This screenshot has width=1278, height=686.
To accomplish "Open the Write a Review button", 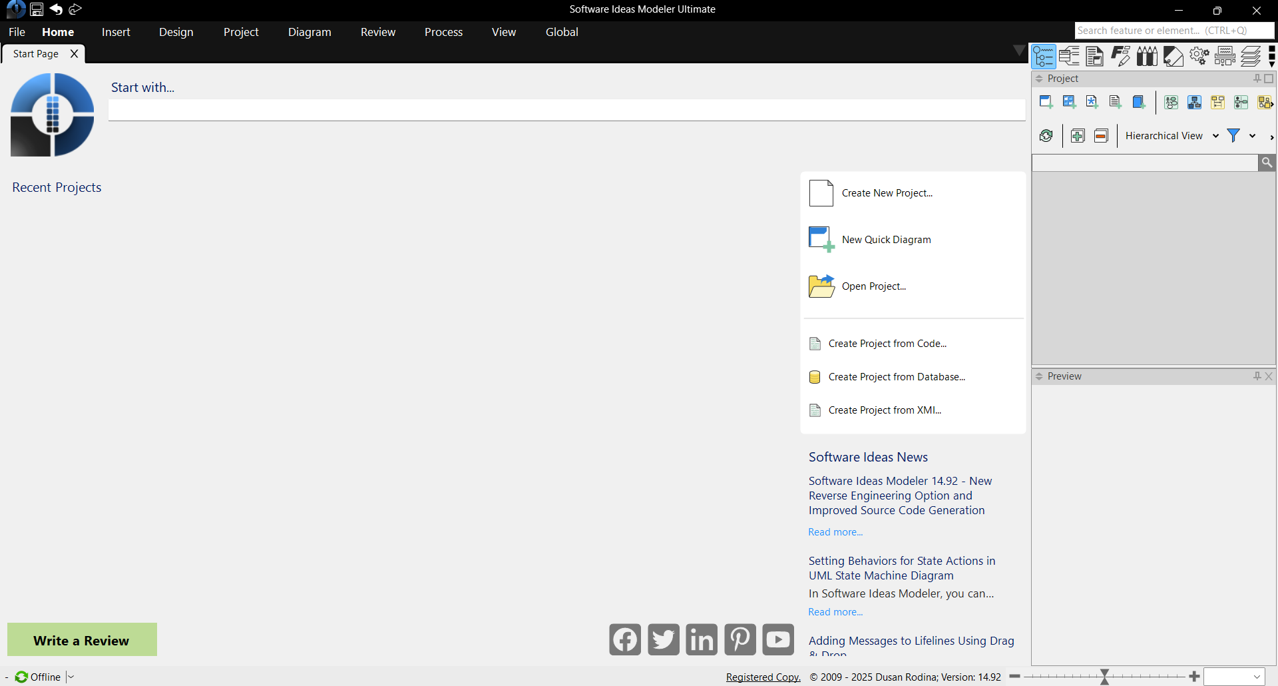I will click(82, 640).
